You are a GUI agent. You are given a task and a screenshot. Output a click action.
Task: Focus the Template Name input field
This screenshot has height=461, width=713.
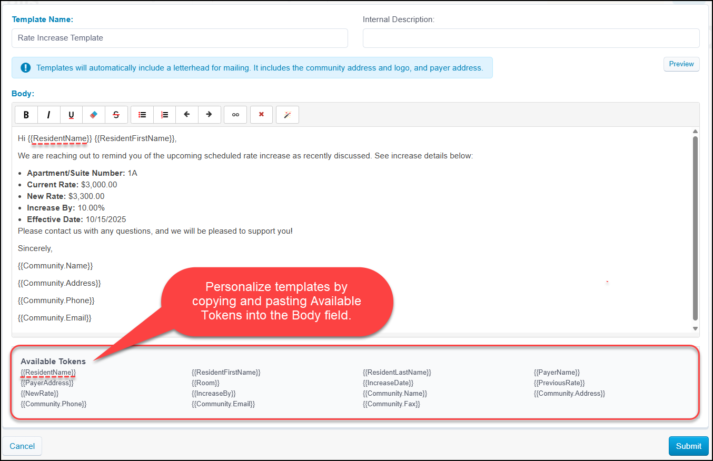point(180,38)
